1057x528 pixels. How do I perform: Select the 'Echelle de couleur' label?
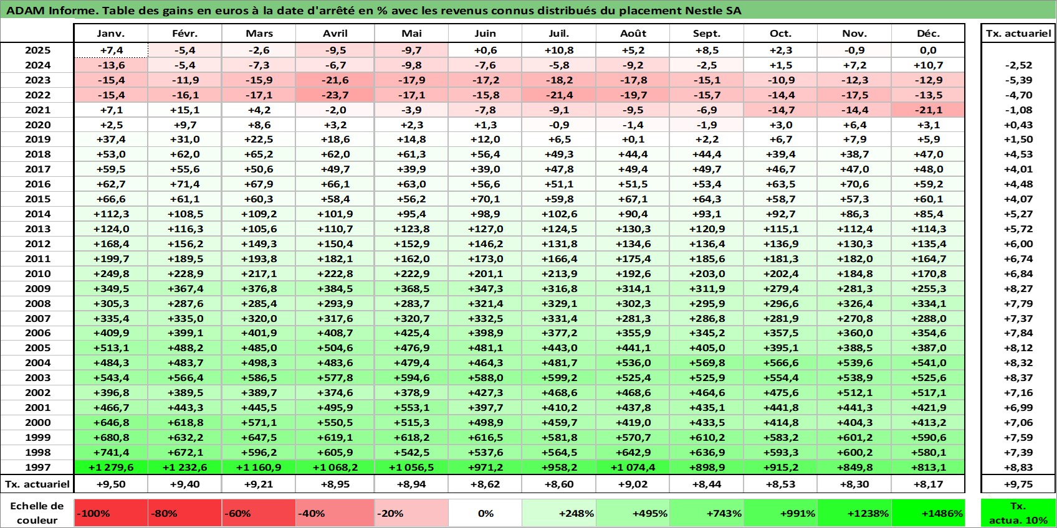coord(37,513)
